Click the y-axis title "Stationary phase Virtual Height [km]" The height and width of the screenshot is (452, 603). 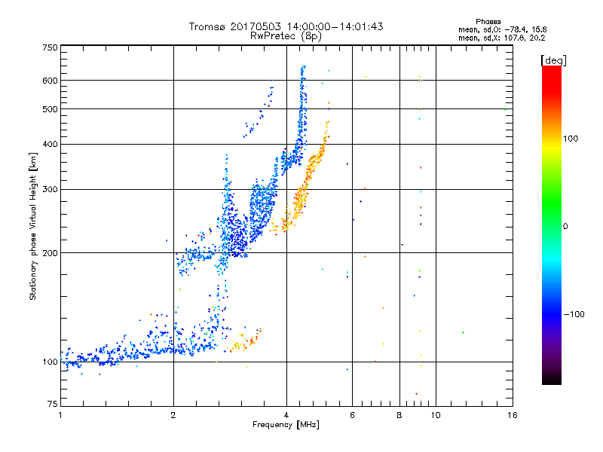(x=32, y=226)
